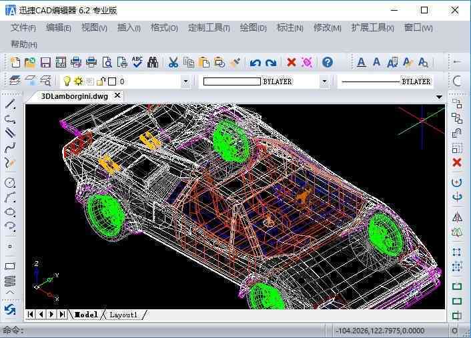This screenshot has height=338, width=471.
Task: Open Find with binoculars icon
Action: [153, 62]
